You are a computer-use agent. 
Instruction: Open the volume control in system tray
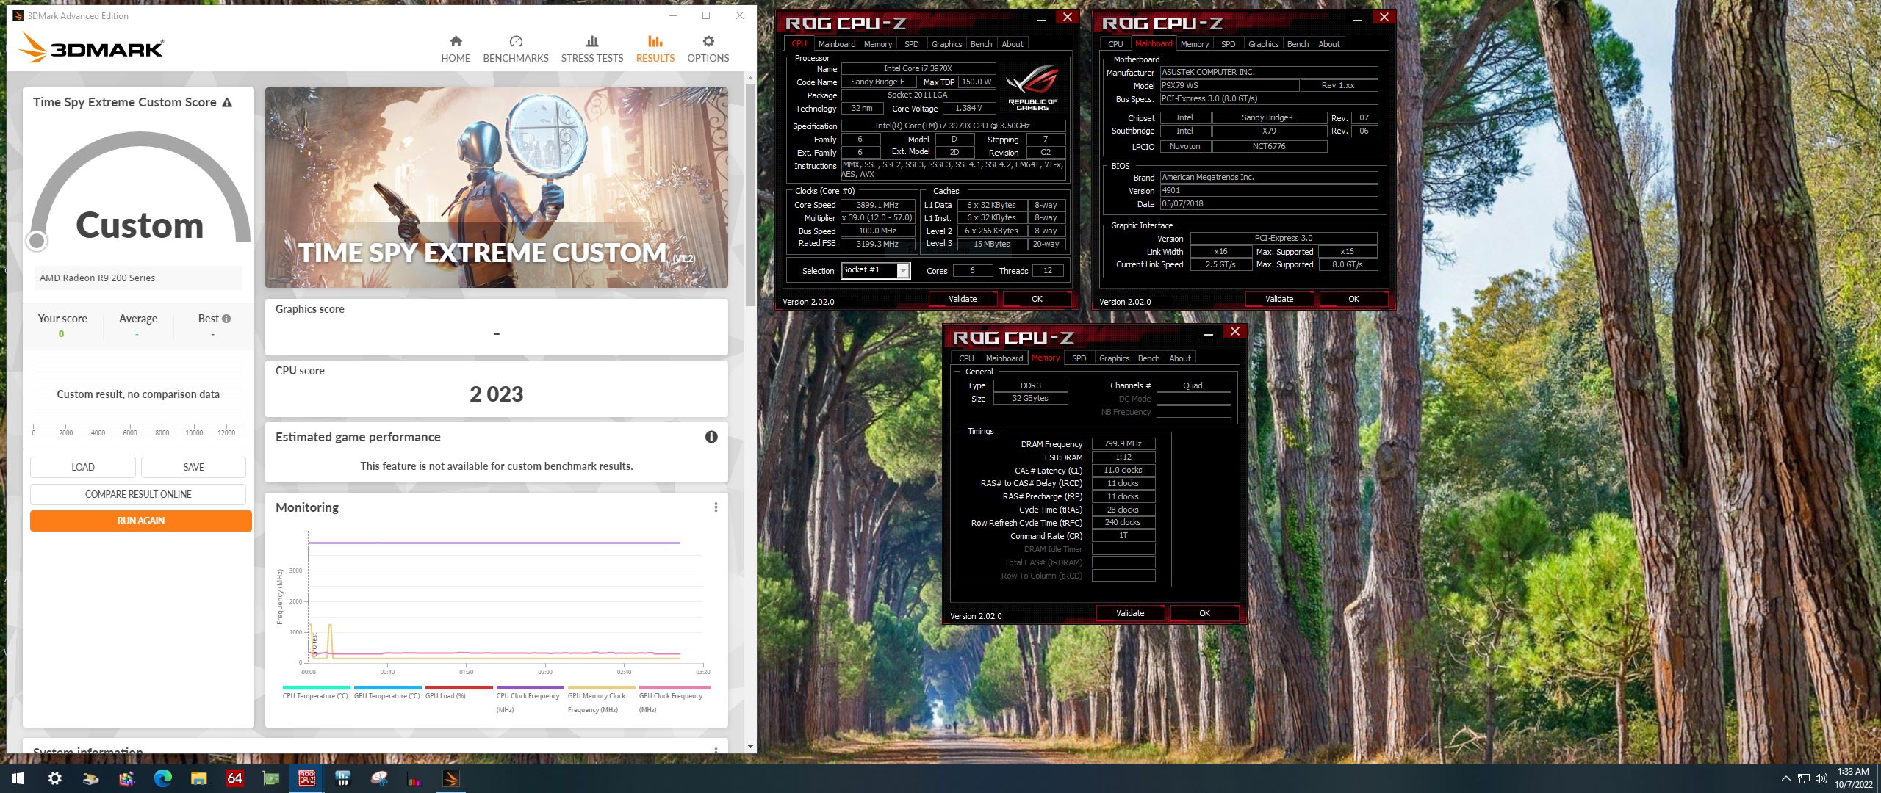[1821, 778]
